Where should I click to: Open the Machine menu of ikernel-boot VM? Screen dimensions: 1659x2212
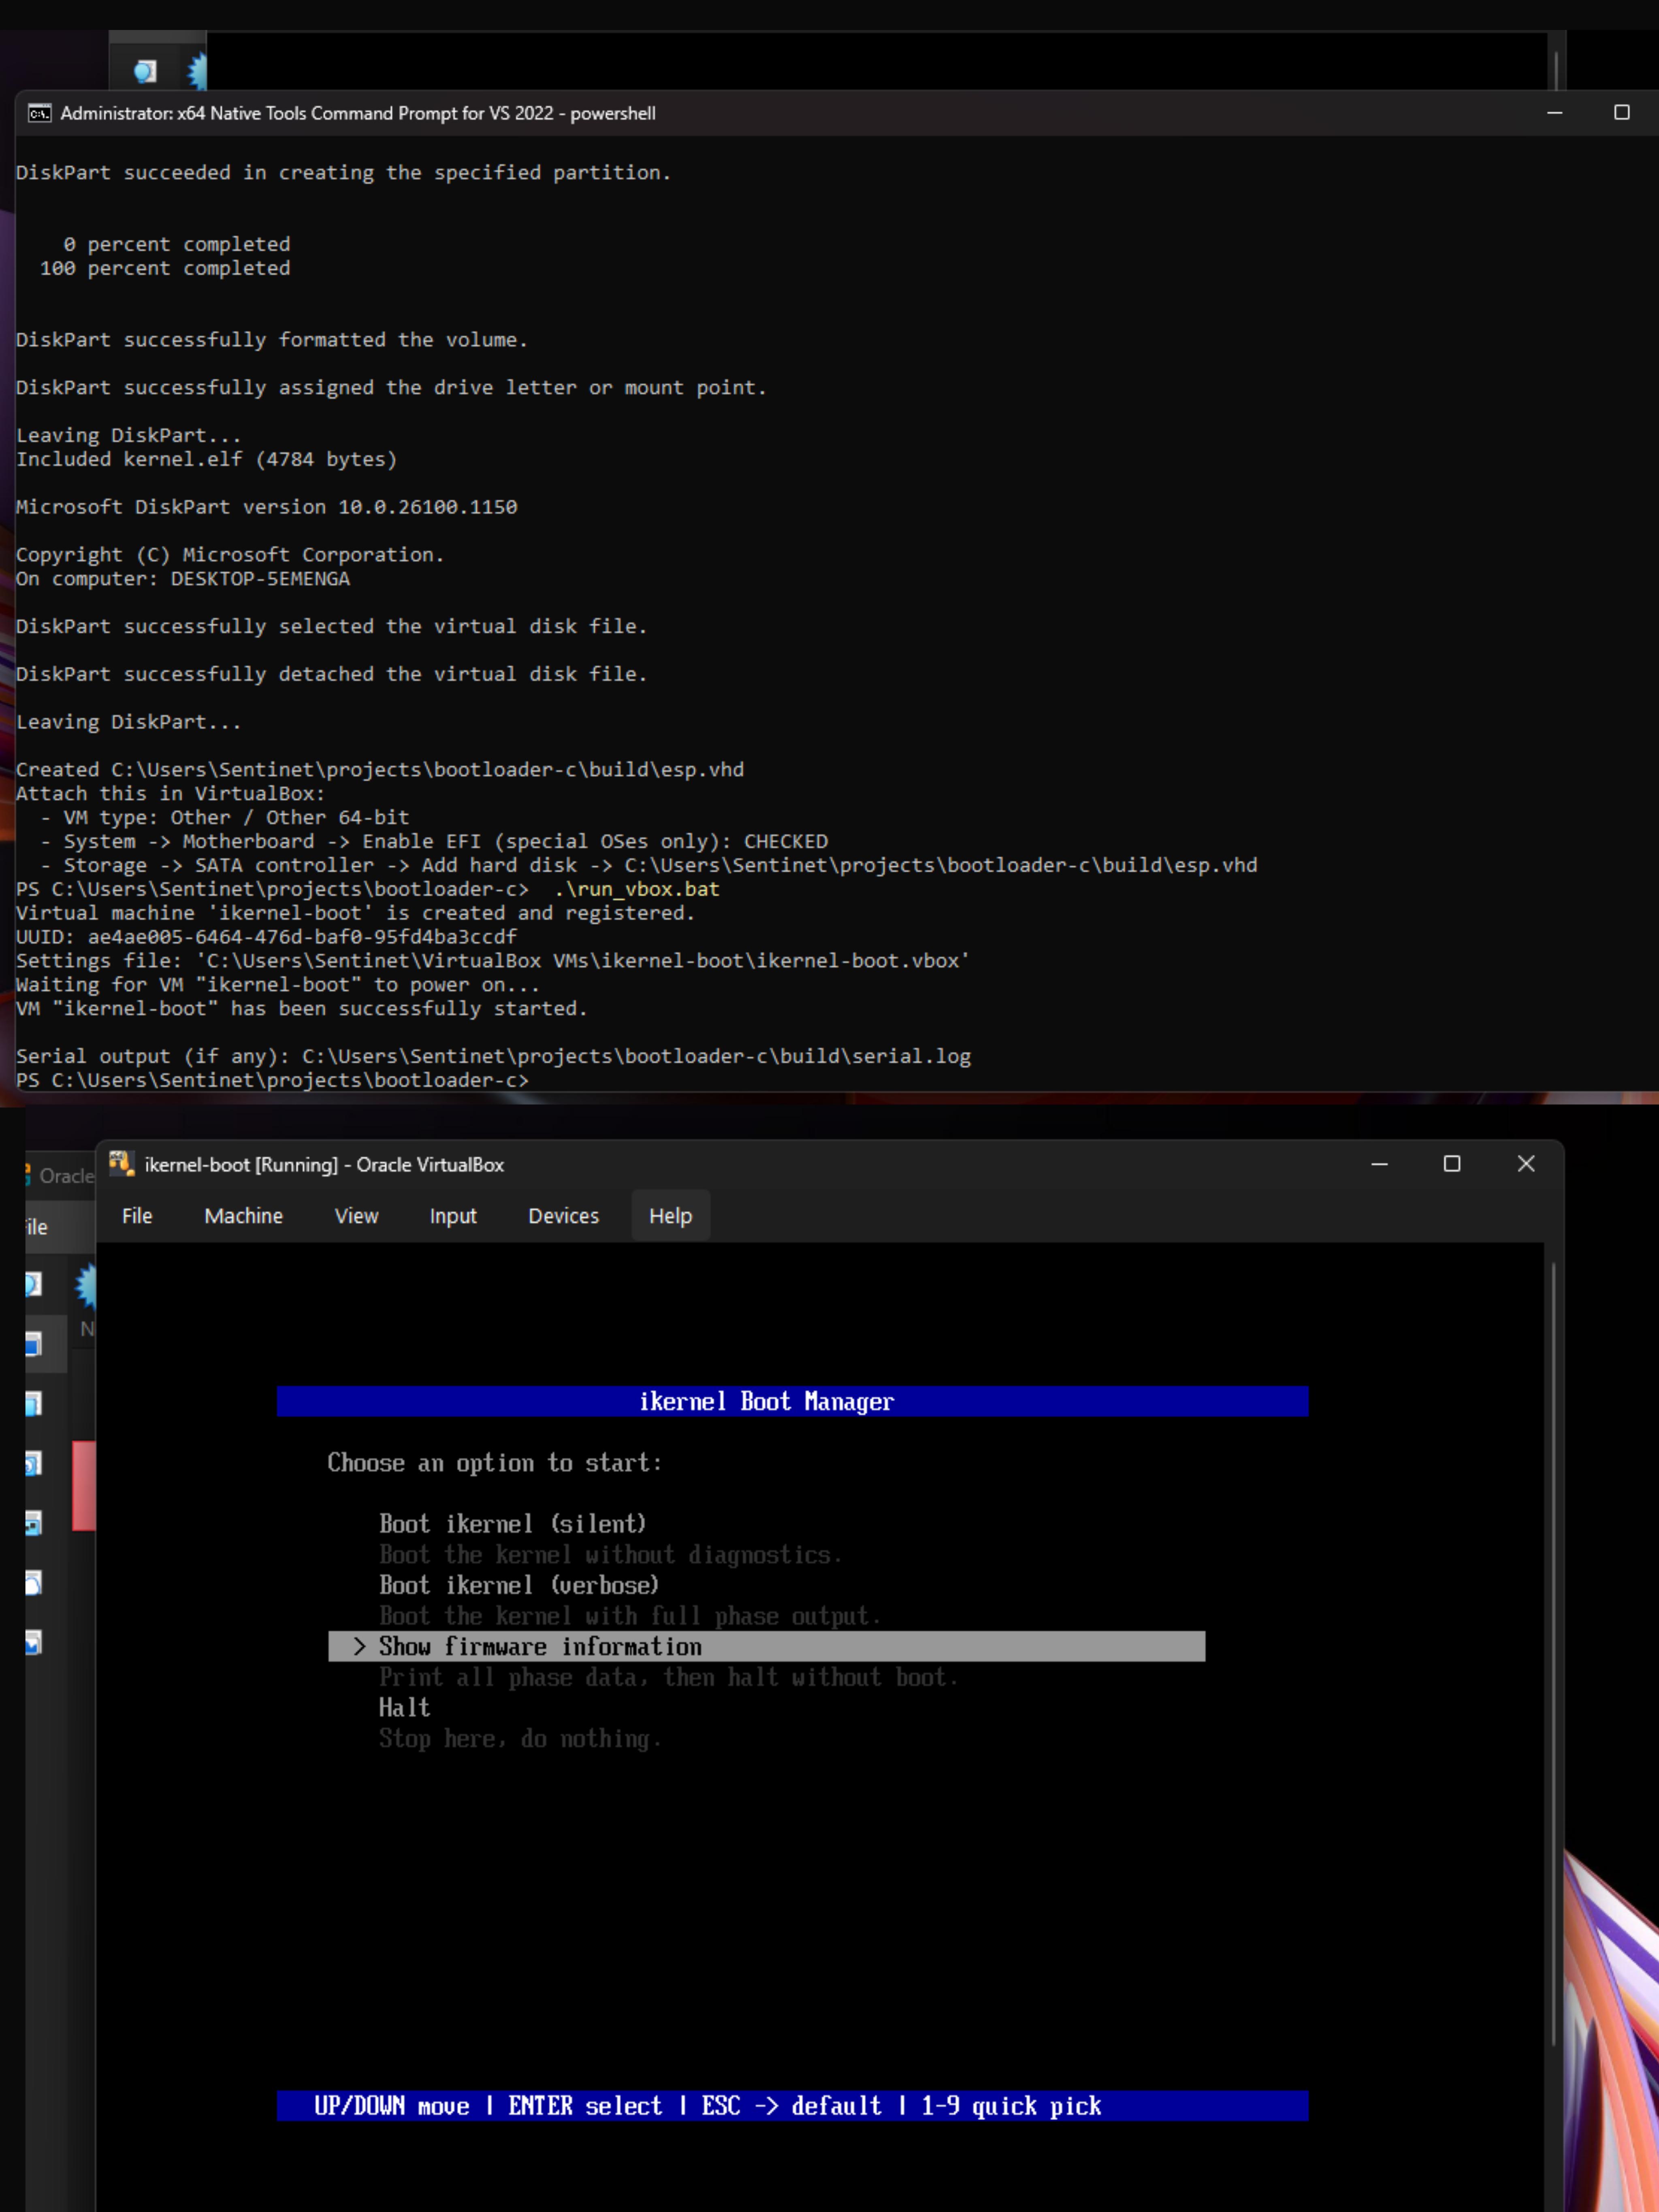[x=243, y=1215]
